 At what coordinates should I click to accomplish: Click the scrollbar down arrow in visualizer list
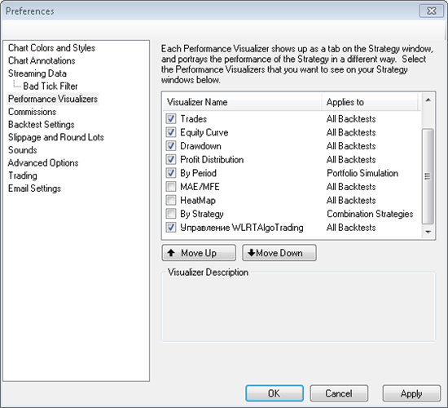pyautogui.click(x=428, y=232)
